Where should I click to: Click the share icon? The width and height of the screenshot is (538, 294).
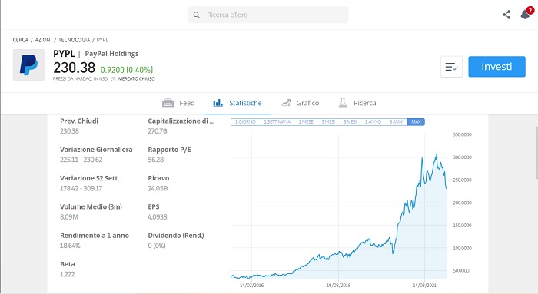tap(506, 15)
